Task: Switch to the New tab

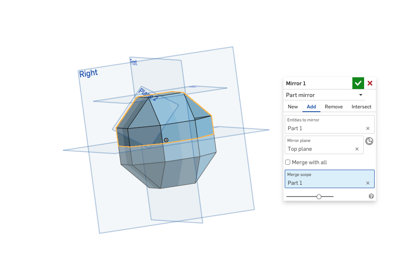Action: [x=293, y=107]
